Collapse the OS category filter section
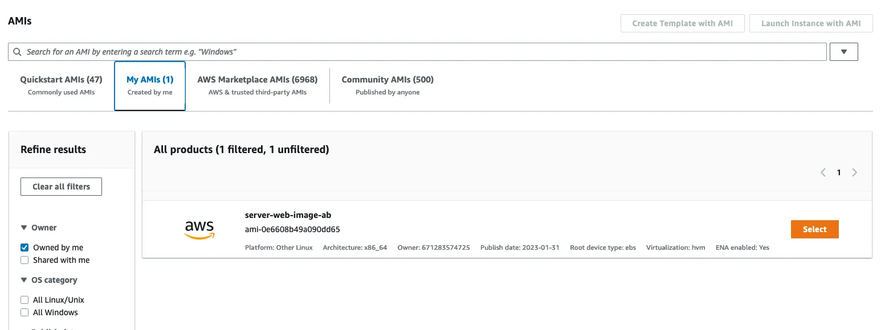This screenshot has width=881, height=330. tap(24, 280)
